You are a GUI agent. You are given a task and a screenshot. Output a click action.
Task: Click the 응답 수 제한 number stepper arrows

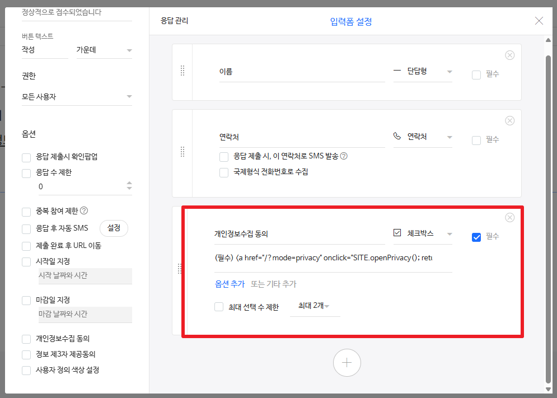pos(129,186)
